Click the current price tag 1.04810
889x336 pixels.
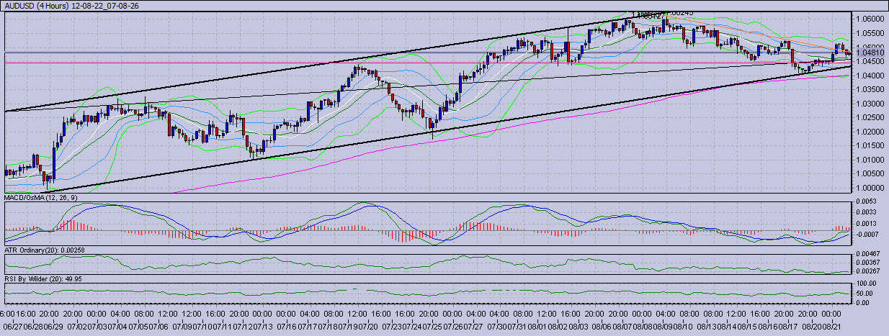coord(868,53)
